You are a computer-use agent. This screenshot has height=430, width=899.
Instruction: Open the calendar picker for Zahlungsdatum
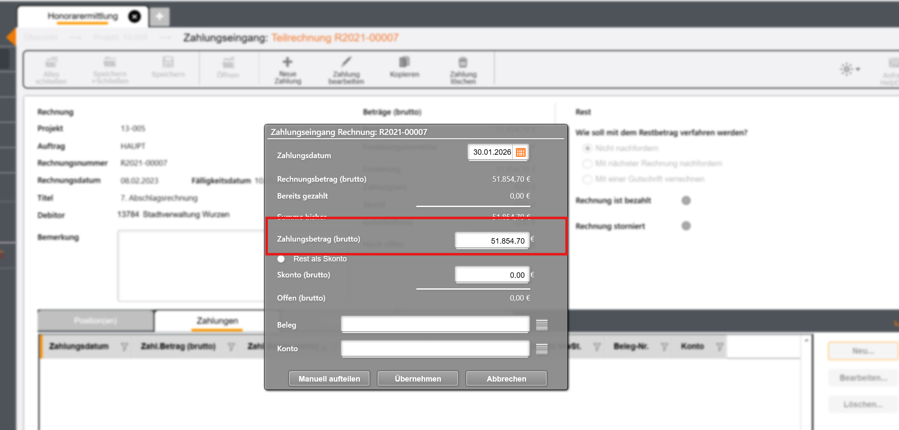pyautogui.click(x=521, y=153)
